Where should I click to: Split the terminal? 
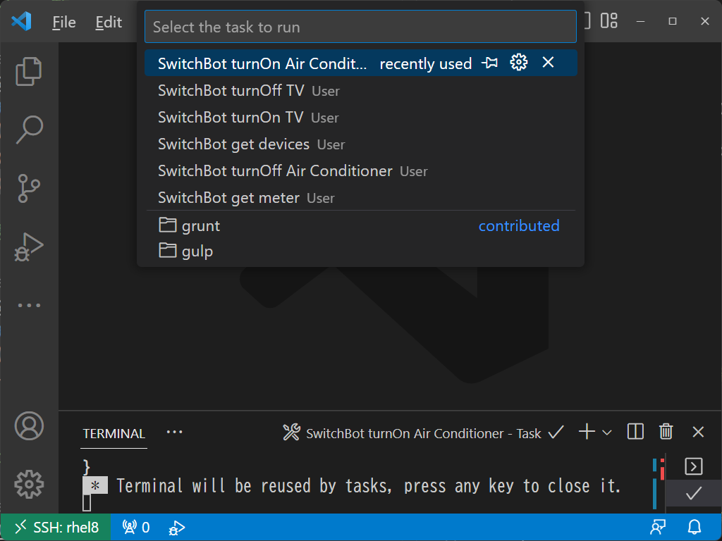point(635,432)
